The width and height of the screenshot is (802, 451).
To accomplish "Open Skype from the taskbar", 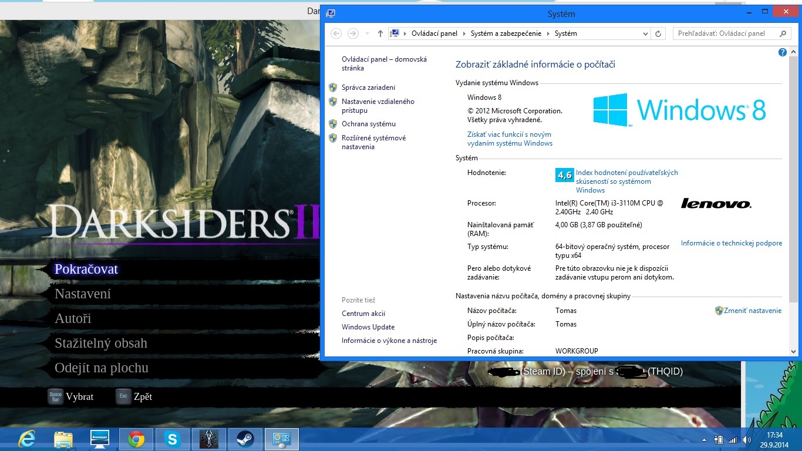I will point(173,439).
